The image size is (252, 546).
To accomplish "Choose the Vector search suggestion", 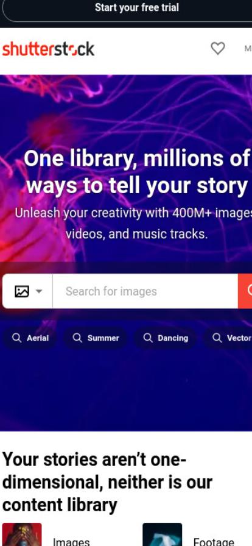I will coord(228,338).
